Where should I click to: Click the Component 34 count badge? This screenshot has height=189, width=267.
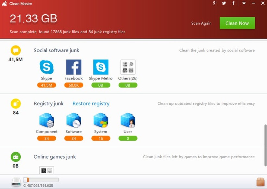[x=46, y=138]
